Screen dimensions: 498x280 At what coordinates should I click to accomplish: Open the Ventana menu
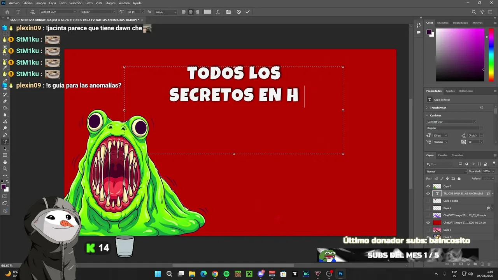point(124,3)
